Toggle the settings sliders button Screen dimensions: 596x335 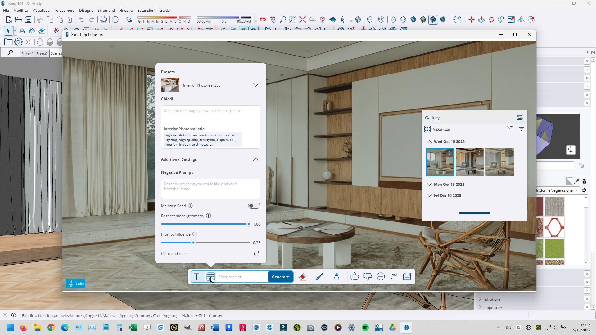click(211, 277)
